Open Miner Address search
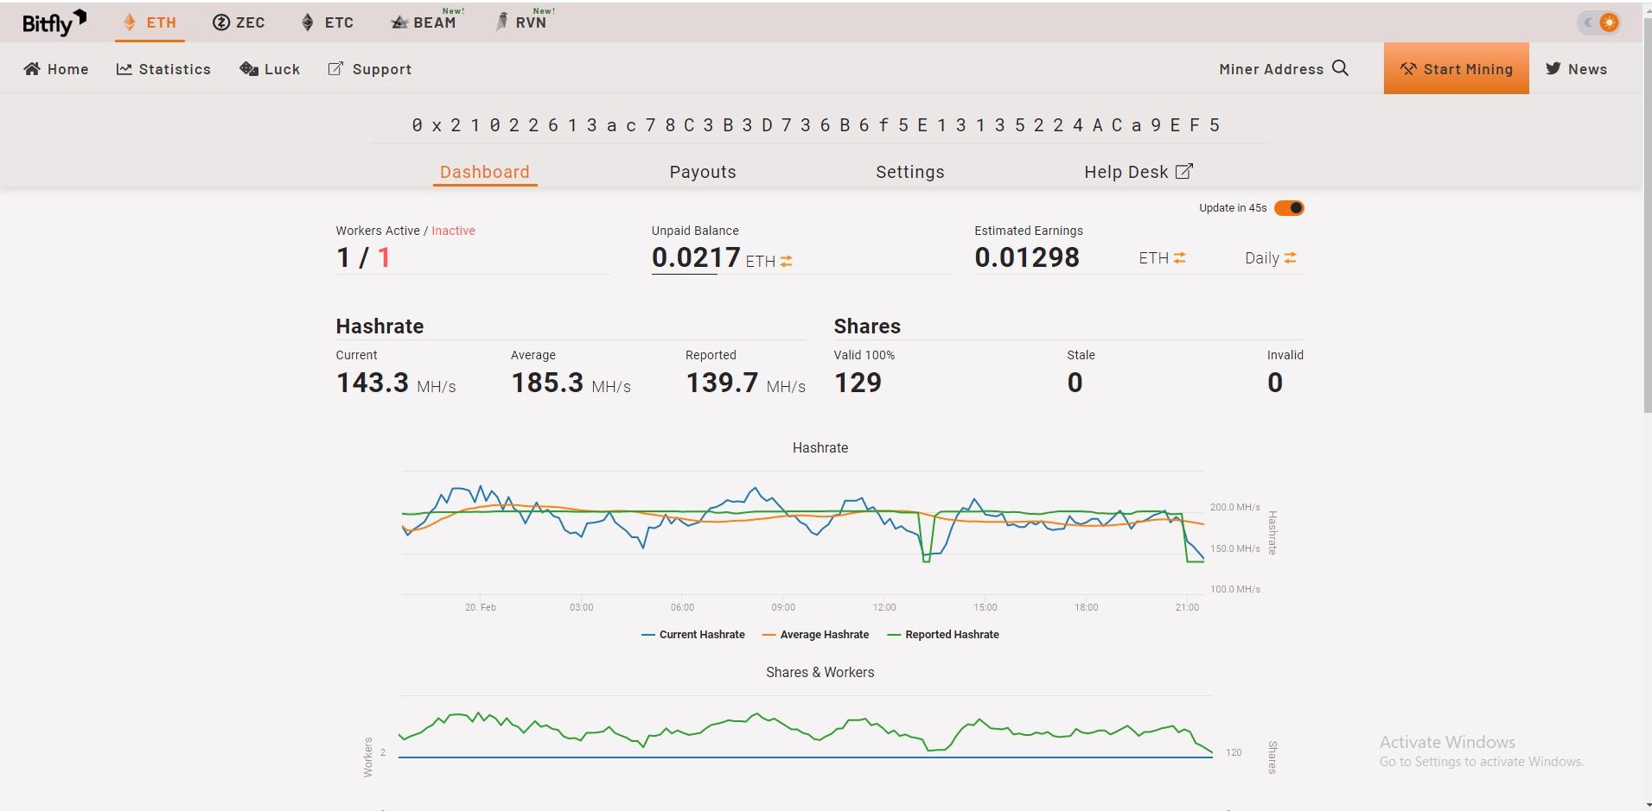Viewport: 1652px width, 811px height. pyautogui.click(x=1284, y=68)
